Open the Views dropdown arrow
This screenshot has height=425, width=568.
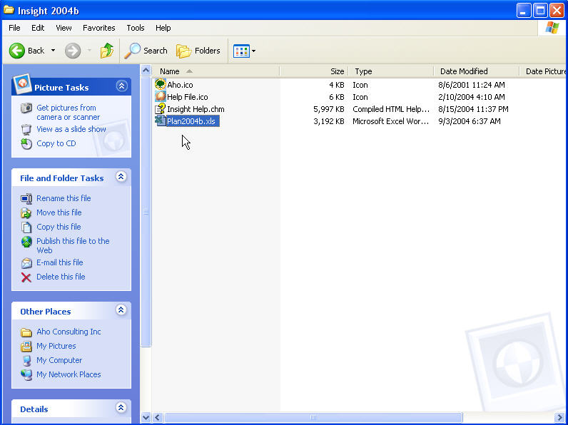click(253, 51)
